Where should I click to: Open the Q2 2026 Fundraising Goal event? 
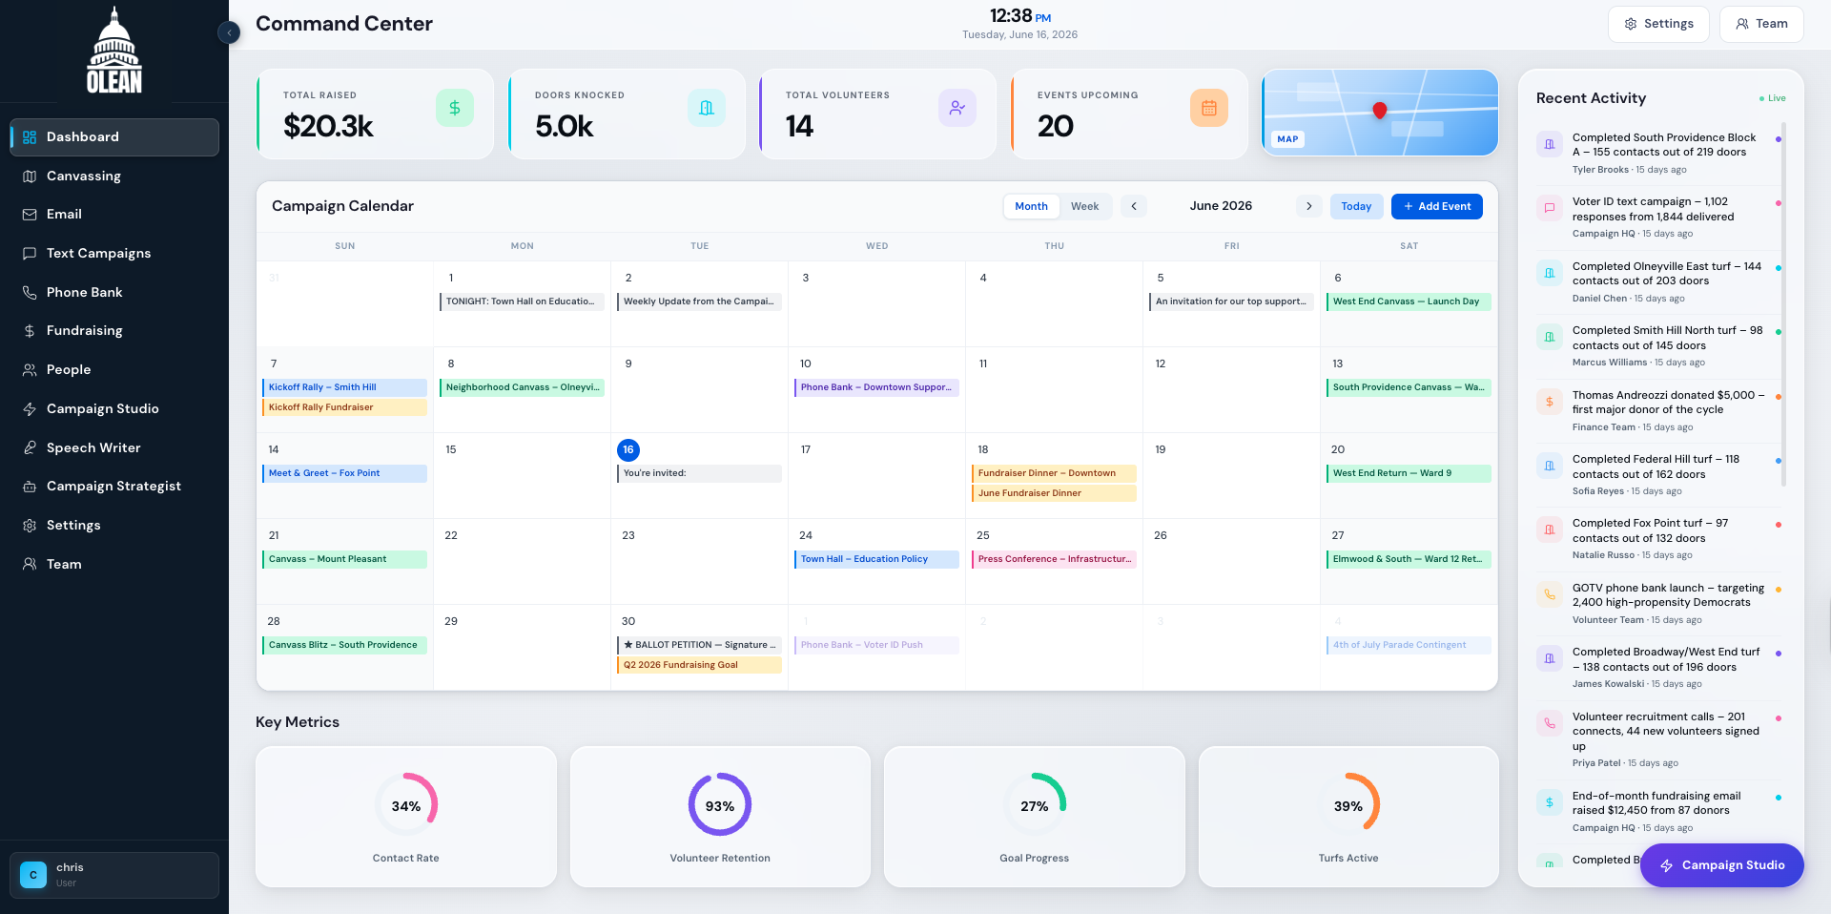[699, 665]
